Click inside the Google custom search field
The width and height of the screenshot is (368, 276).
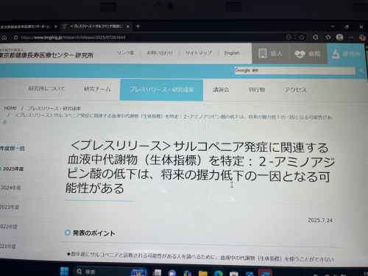click(x=294, y=71)
